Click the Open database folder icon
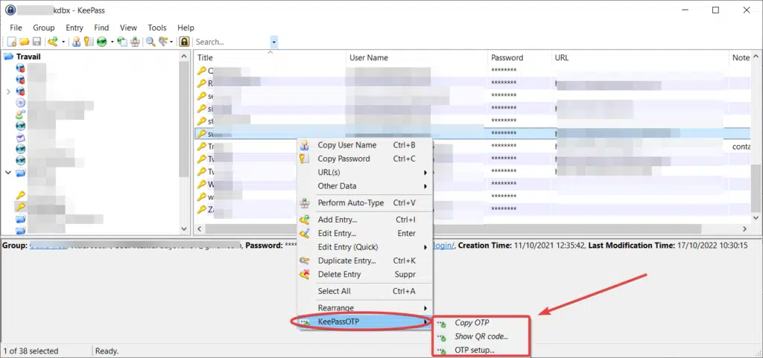763x358 pixels. [25, 42]
